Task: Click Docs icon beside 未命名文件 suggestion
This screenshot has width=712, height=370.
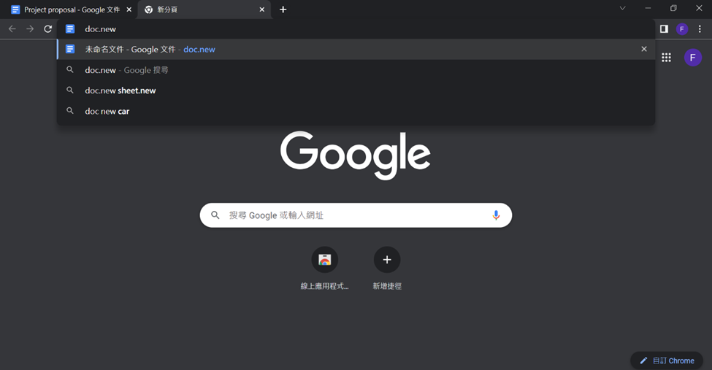Action: pos(70,49)
